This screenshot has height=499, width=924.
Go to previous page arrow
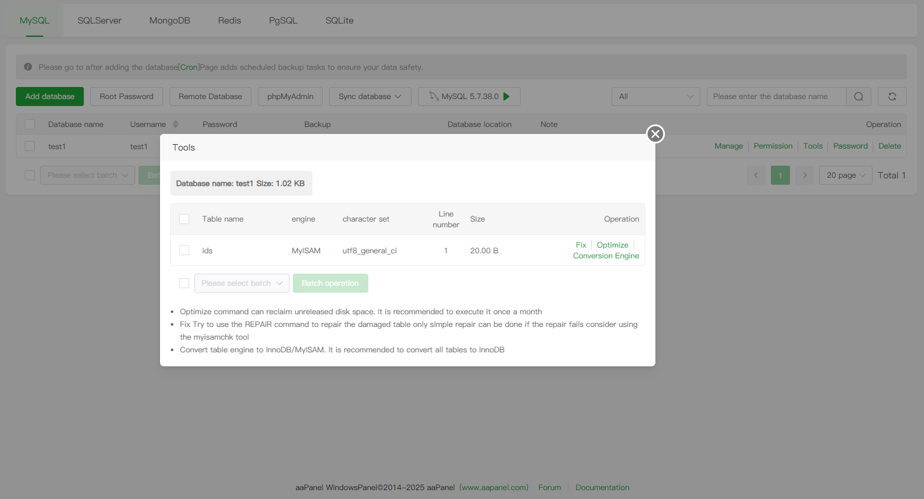pos(756,175)
